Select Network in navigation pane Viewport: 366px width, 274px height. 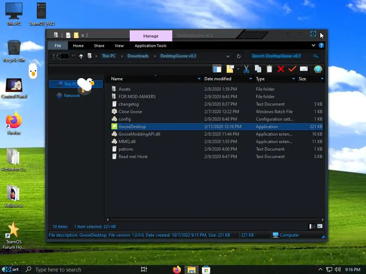tap(71, 96)
